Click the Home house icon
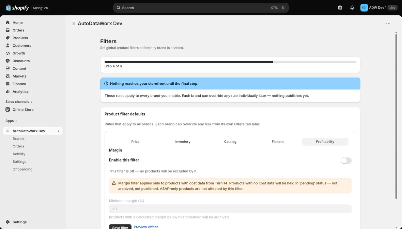 [x=8, y=22]
